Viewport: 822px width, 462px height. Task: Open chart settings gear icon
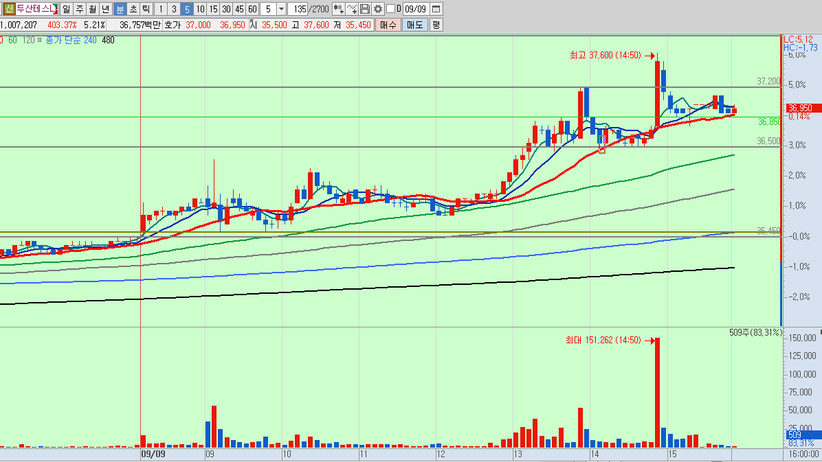tap(378, 9)
